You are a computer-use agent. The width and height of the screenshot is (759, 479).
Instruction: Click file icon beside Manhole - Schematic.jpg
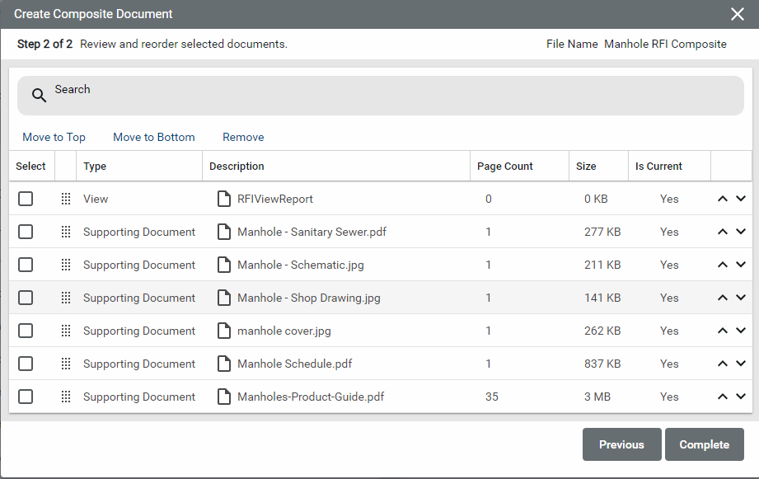click(223, 265)
